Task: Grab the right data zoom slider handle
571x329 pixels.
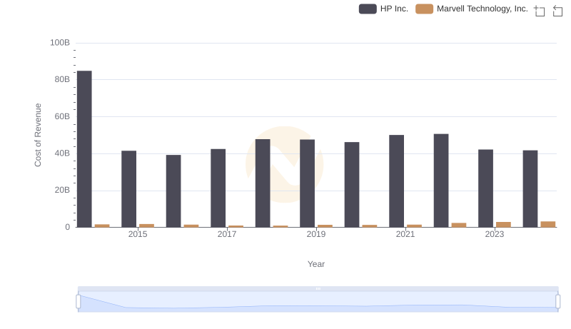Action: pos(558,302)
